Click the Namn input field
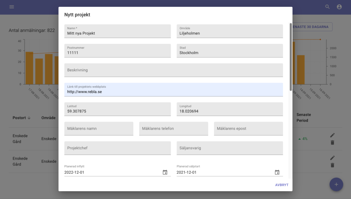The image size is (351, 199). click(118, 31)
